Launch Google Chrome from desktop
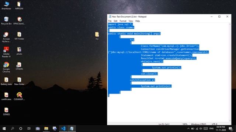This screenshot has width=236, height=132. point(6,67)
